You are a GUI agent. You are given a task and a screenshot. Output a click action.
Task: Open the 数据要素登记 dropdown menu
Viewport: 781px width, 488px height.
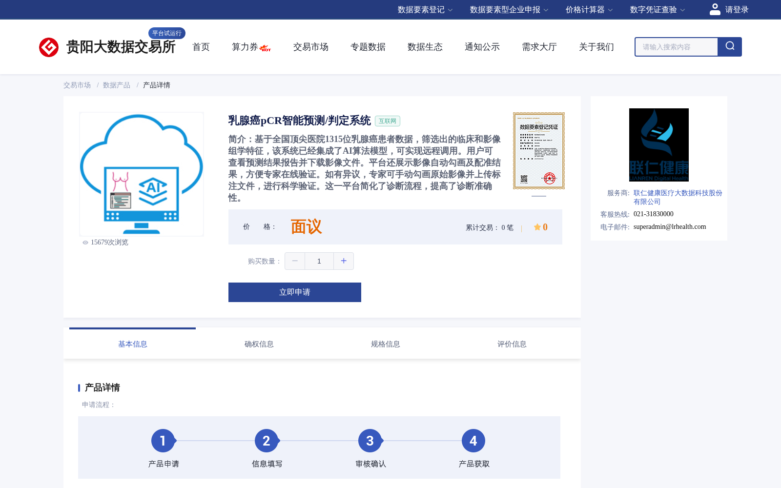(x=425, y=10)
